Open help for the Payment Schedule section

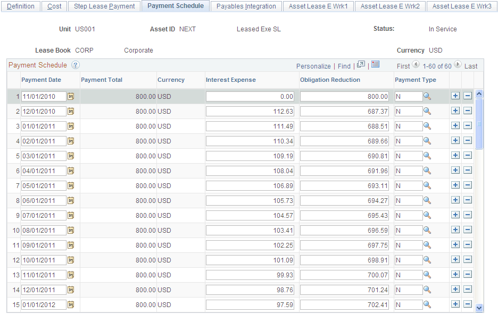pos(76,65)
